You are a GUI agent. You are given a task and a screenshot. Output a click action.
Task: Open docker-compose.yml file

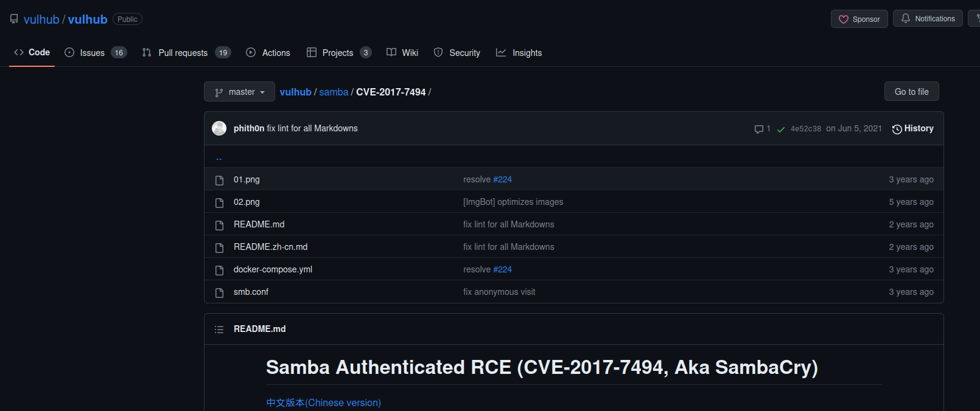(x=273, y=269)
